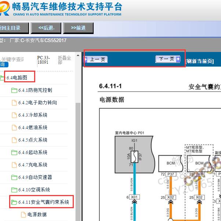Click the 6.4.7充电系统 page icon
The image size is (221, 221).
coord(14,165)
